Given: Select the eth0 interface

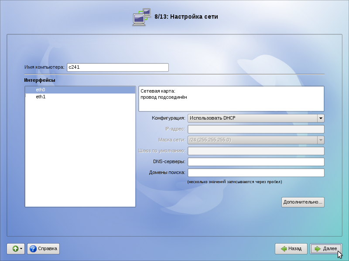Looking at the screenshot, I should (x=41, y=90).
